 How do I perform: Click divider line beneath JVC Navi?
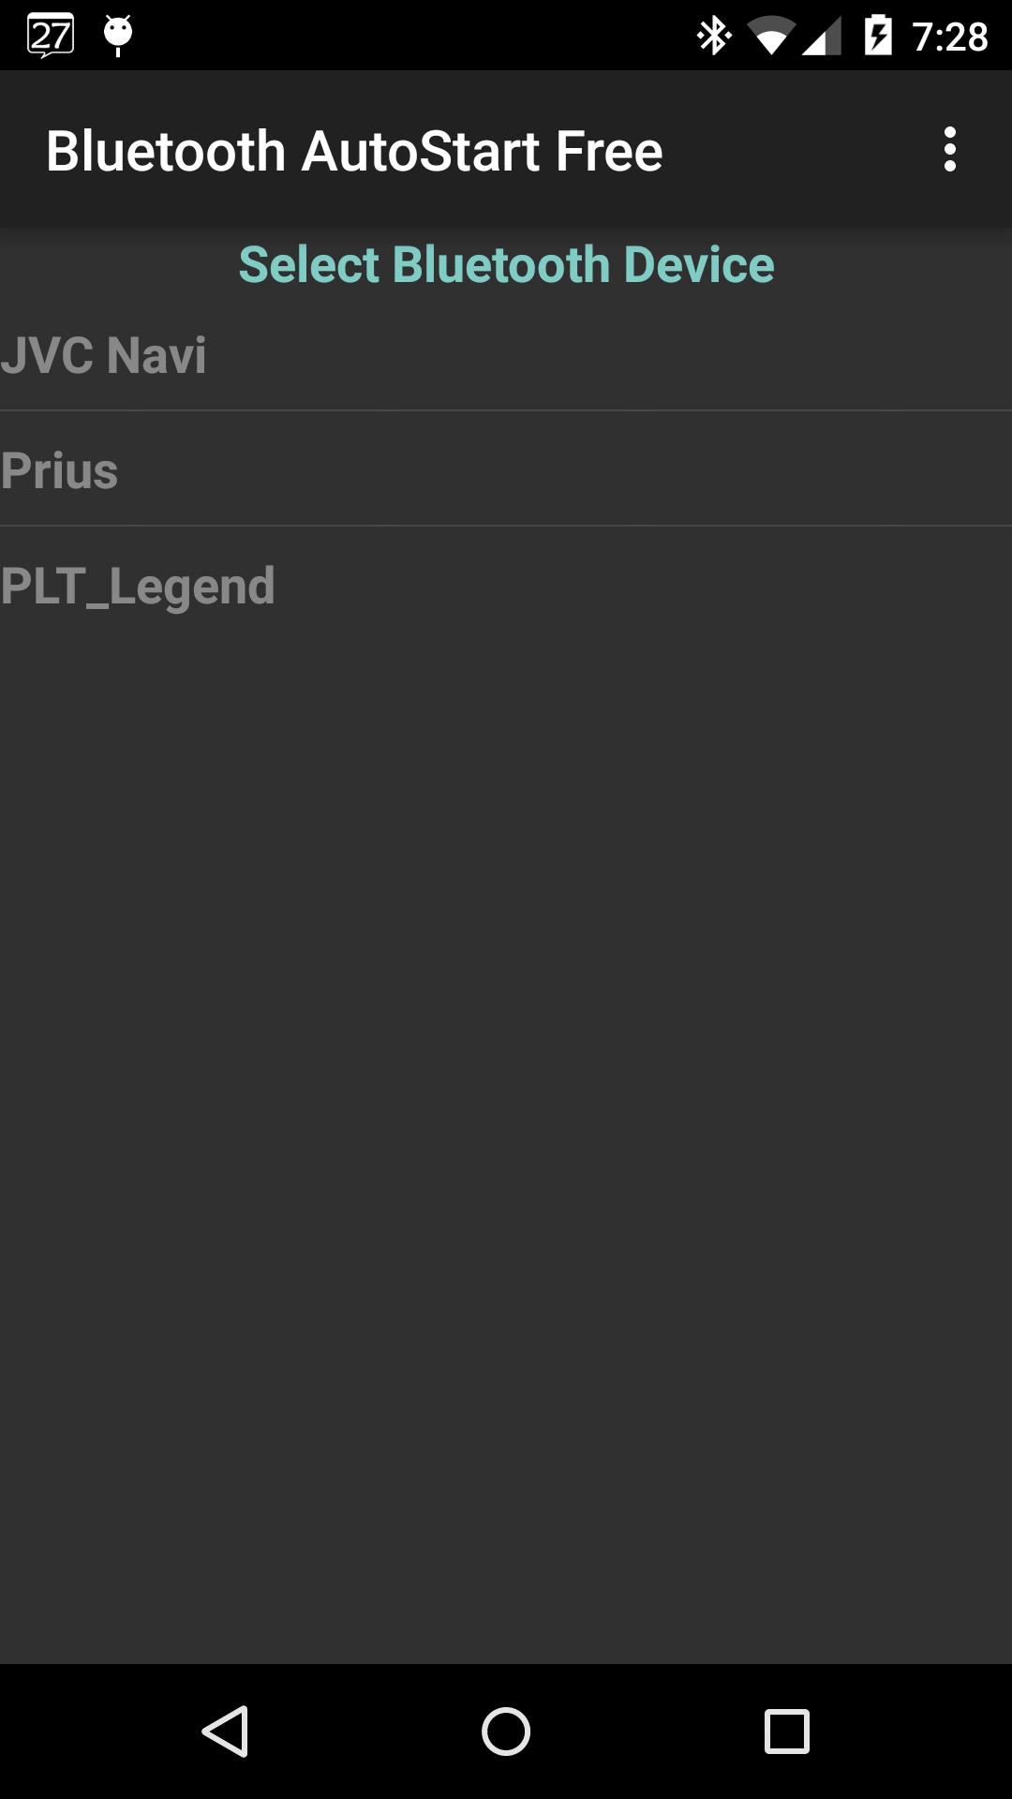506,410
